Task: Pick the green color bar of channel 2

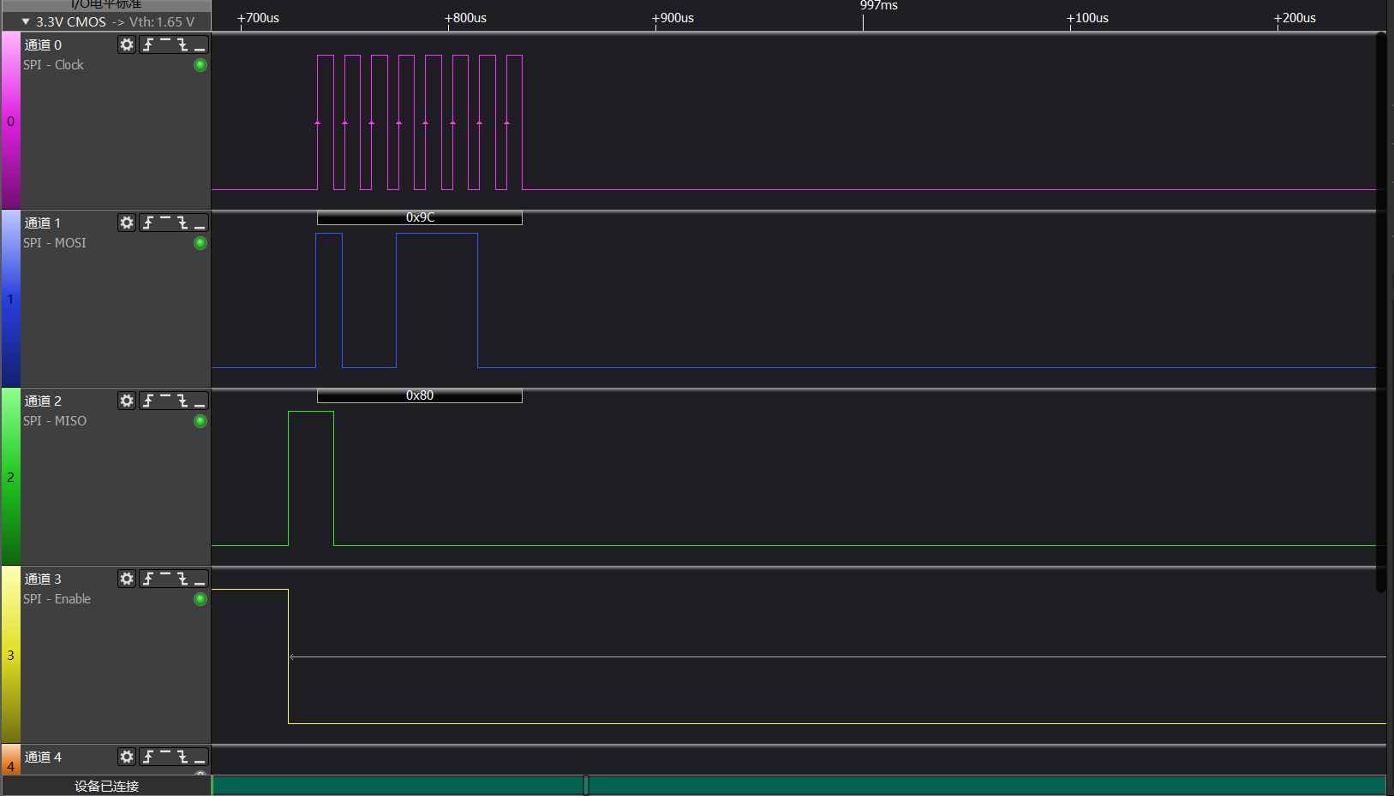Action: point(10,477)
